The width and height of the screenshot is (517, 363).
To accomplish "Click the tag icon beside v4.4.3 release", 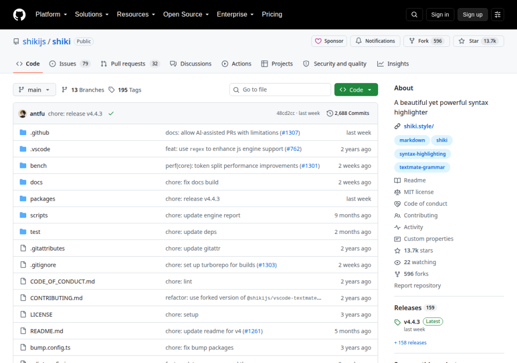I will pos(397,322).
